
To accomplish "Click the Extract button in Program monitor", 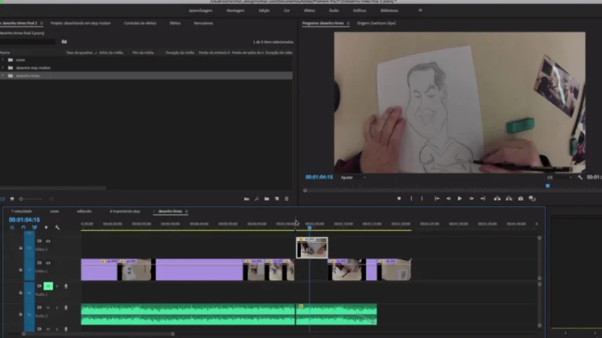I will tap(509, 198).
